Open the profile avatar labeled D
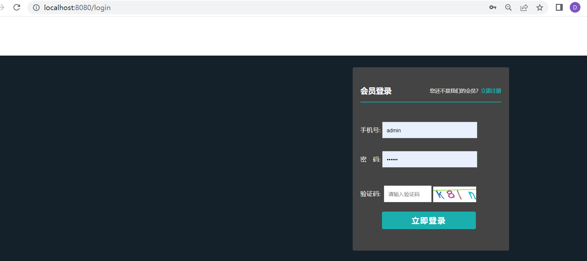587x261 pixels. click(x=575, y=7)
